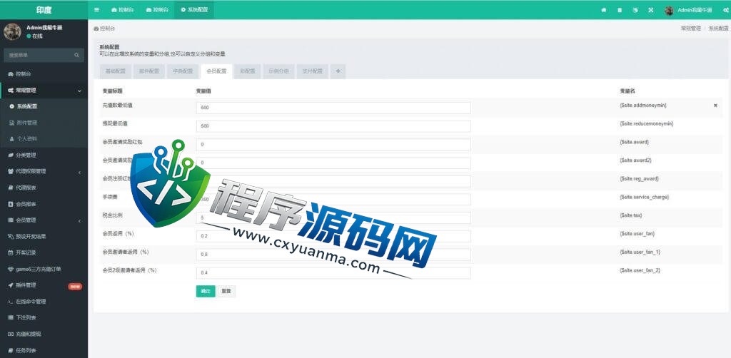The height and width of the screenshot is (358, 731).
Task: Switch to the 支付配置 config tab
Action: [313, 71]
